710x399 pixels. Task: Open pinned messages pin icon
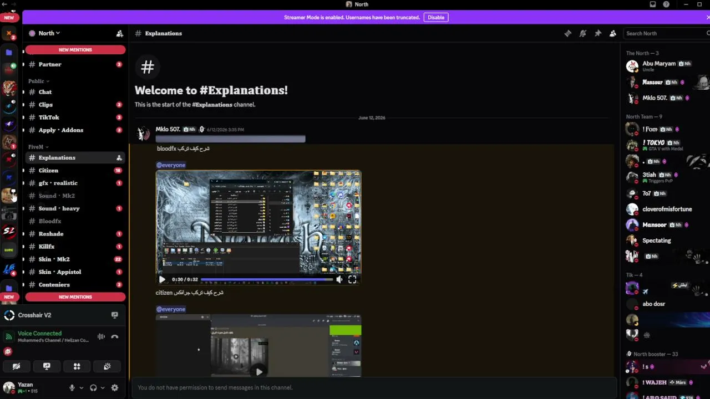(597, 33)
